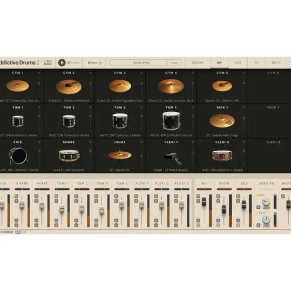The image size is (291, 291).
Task: Select the FLEXI 2 copper snare image
Action: [222, 155]
